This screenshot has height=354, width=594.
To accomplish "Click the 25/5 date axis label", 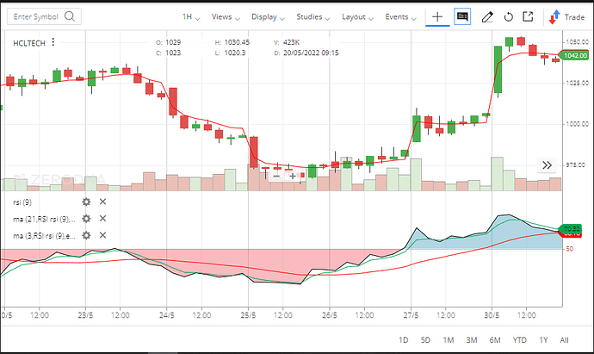I will [x=248, y=315].
